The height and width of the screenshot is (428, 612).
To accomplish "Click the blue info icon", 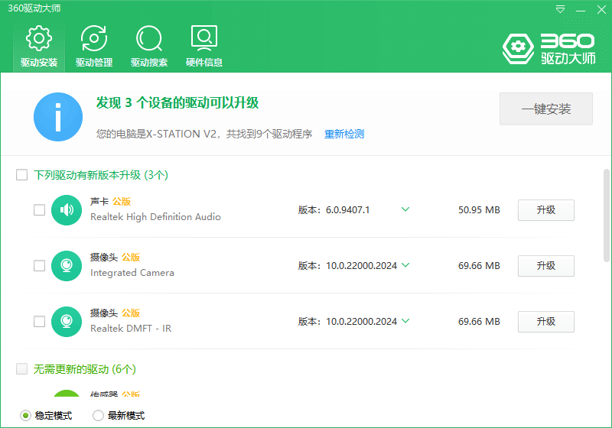I will (x=58, y=117).
